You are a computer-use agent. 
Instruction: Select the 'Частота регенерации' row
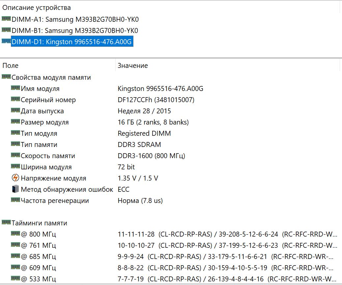coord(55,201)
